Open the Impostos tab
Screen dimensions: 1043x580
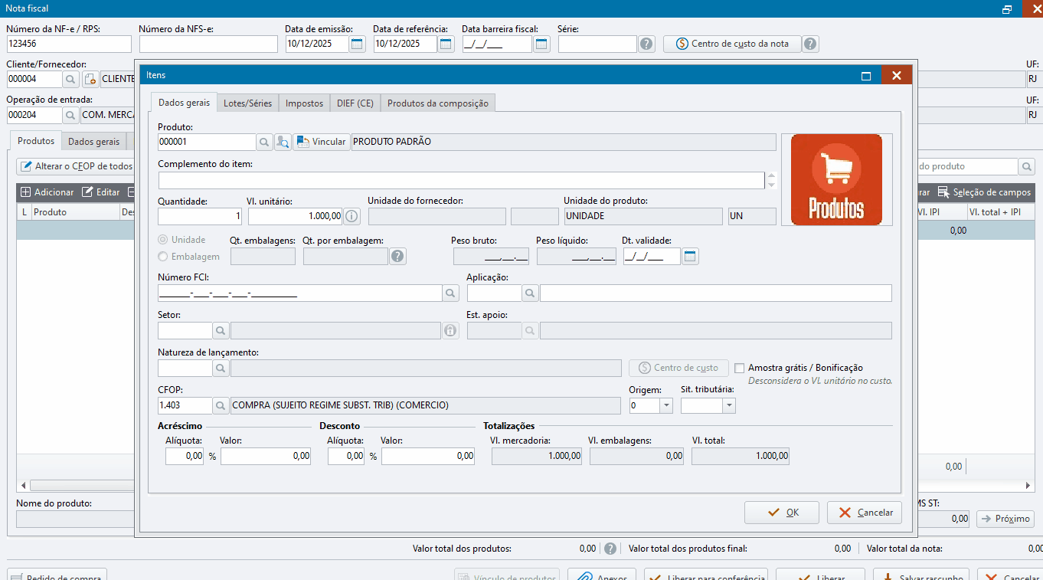click(304, 103)
